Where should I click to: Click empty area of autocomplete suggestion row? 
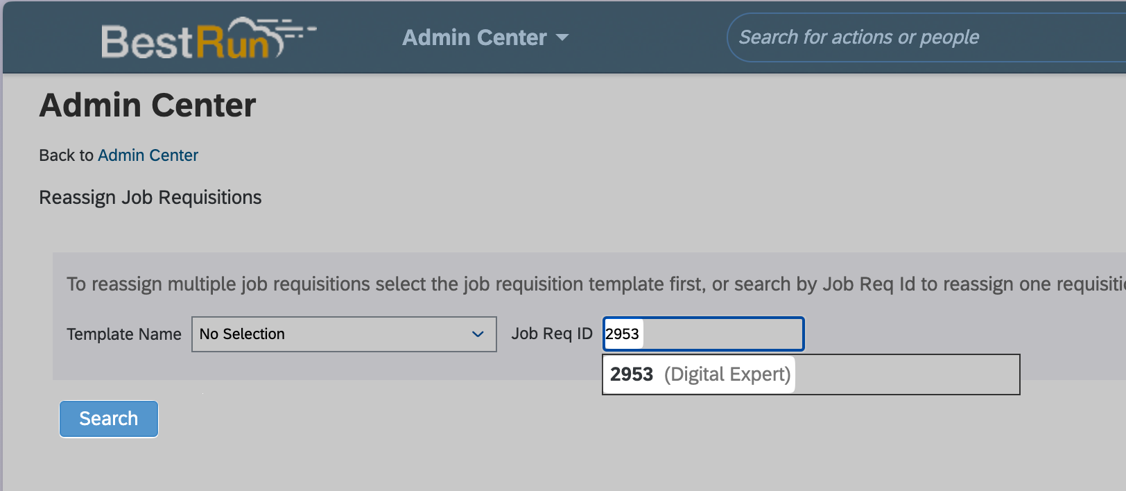click(x=908, y=374)
